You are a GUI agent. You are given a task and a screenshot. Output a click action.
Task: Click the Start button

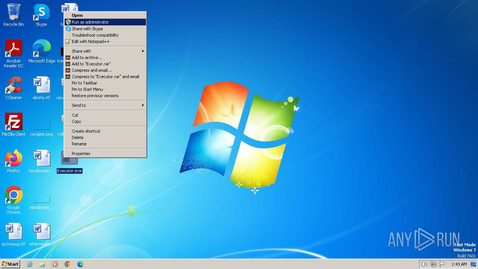point(10,264)
